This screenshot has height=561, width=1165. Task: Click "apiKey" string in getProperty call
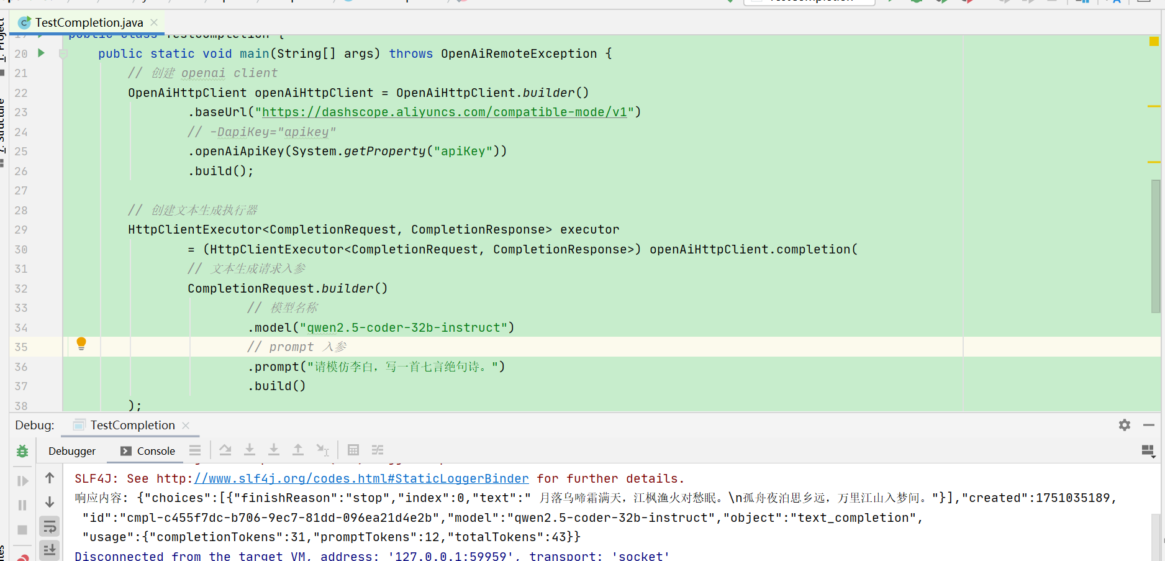coord(463,152)
